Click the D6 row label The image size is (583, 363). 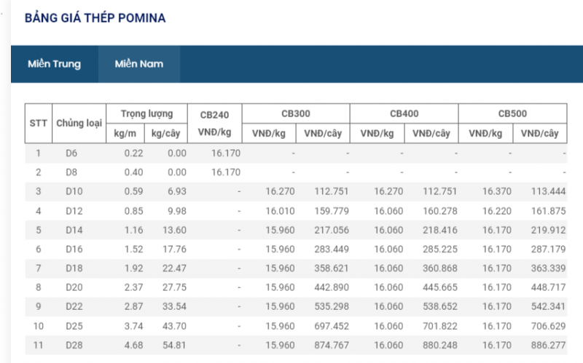tap(71, 153)
